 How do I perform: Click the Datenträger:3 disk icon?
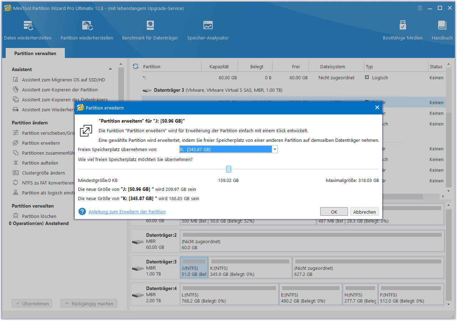point(137,269)
